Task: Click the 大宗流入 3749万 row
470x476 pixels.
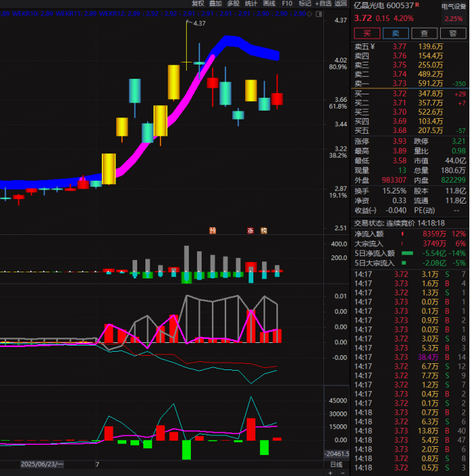Action: click(x=410, y=244)
